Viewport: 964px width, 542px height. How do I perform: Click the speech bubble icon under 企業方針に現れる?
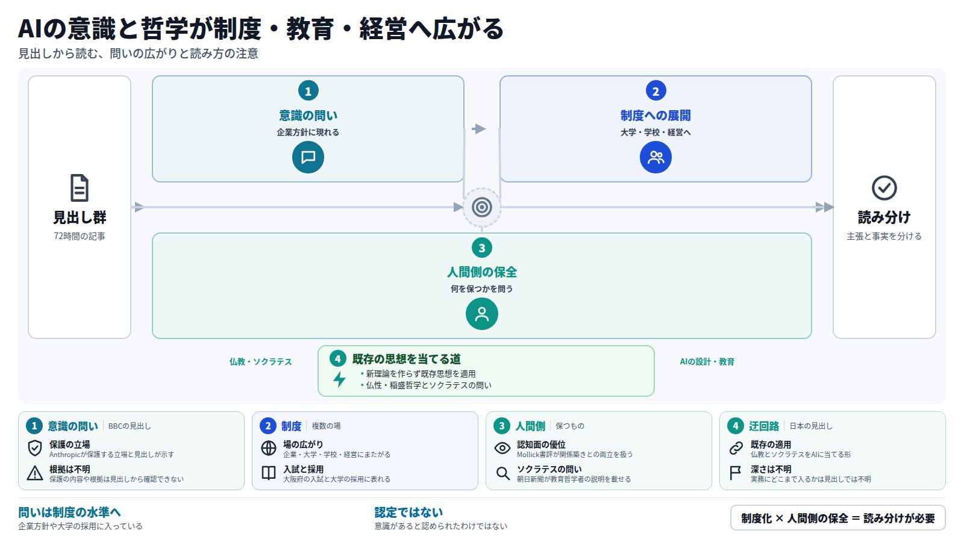coord(308,157)
